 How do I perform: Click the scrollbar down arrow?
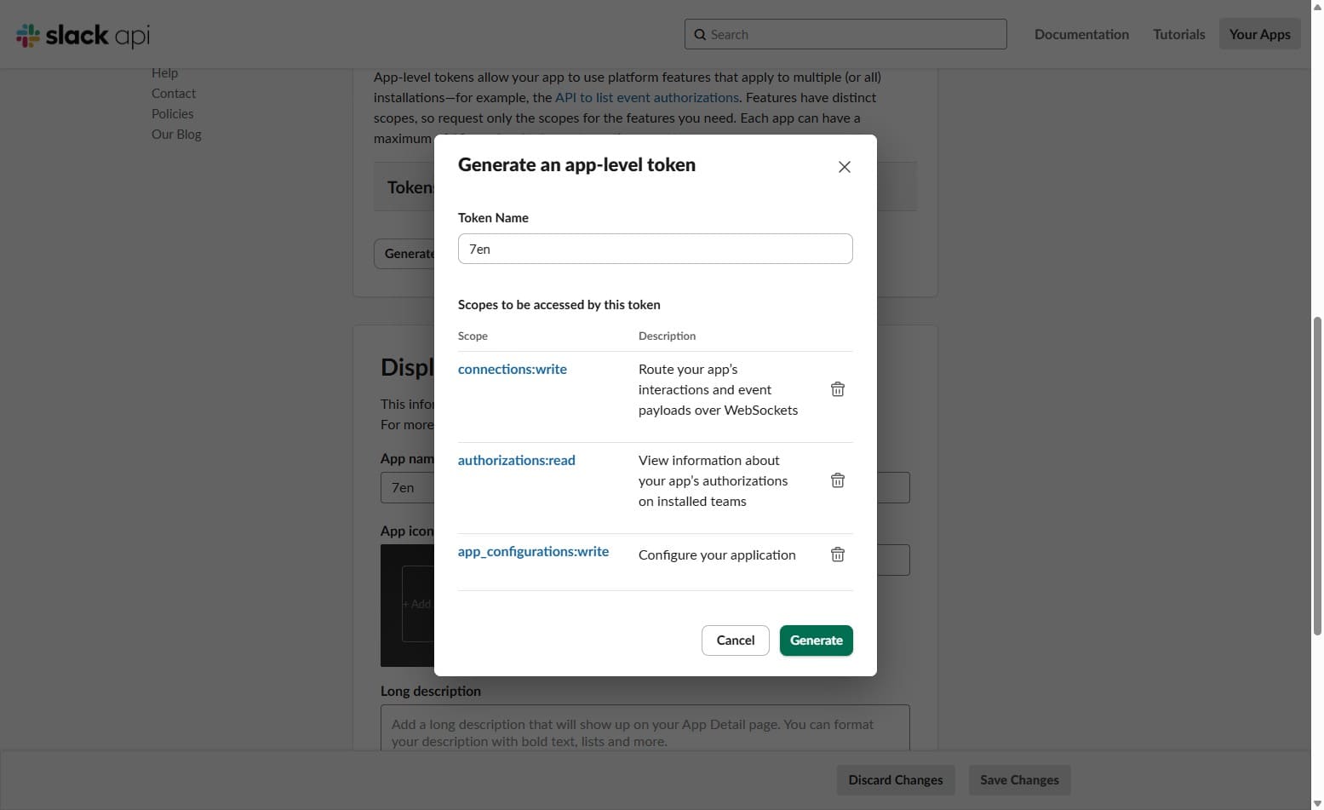coord(1317,803)
